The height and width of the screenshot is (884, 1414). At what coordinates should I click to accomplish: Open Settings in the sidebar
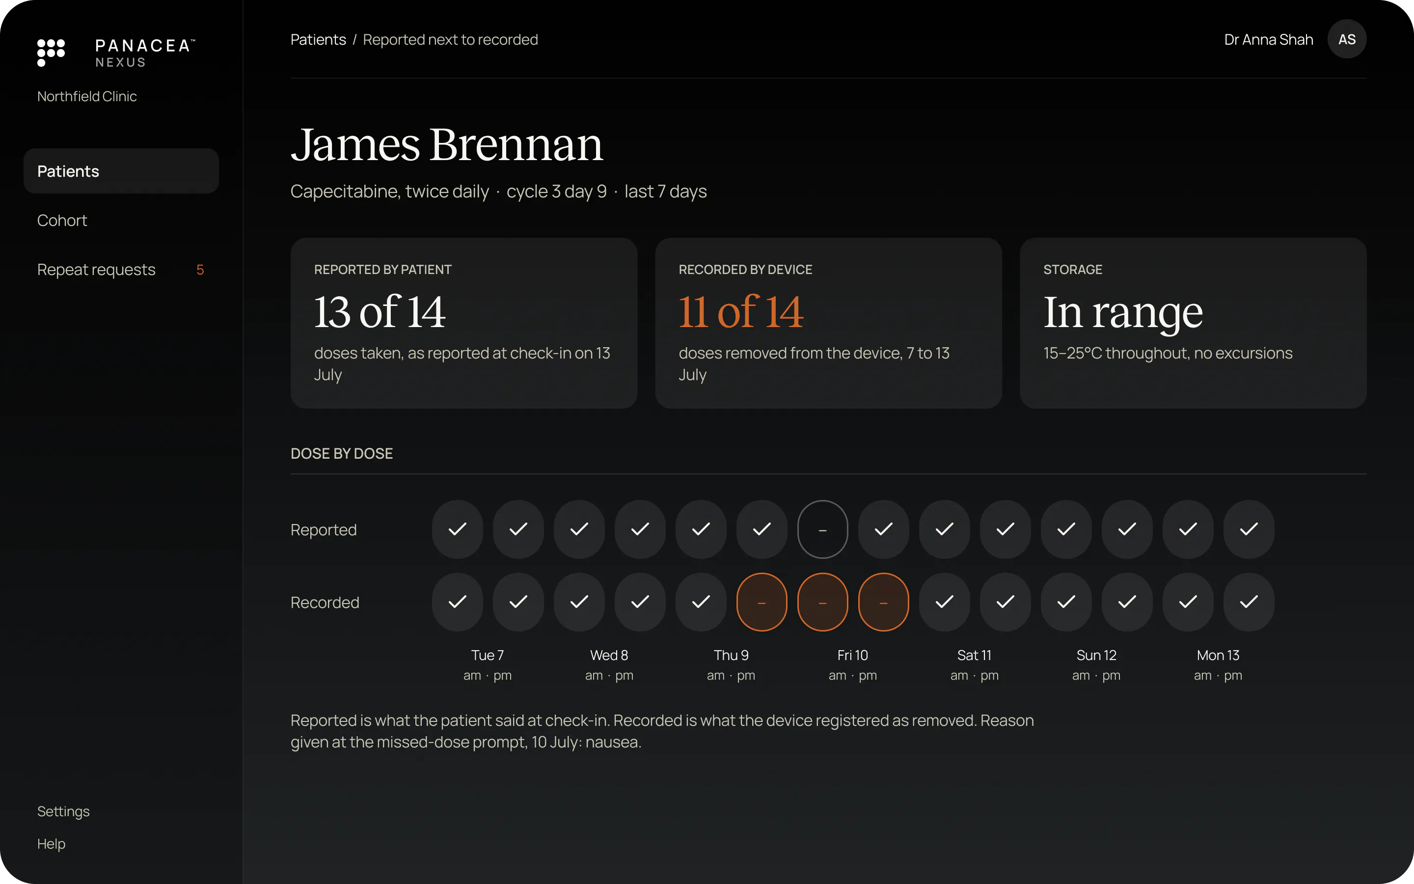[63, 811]
